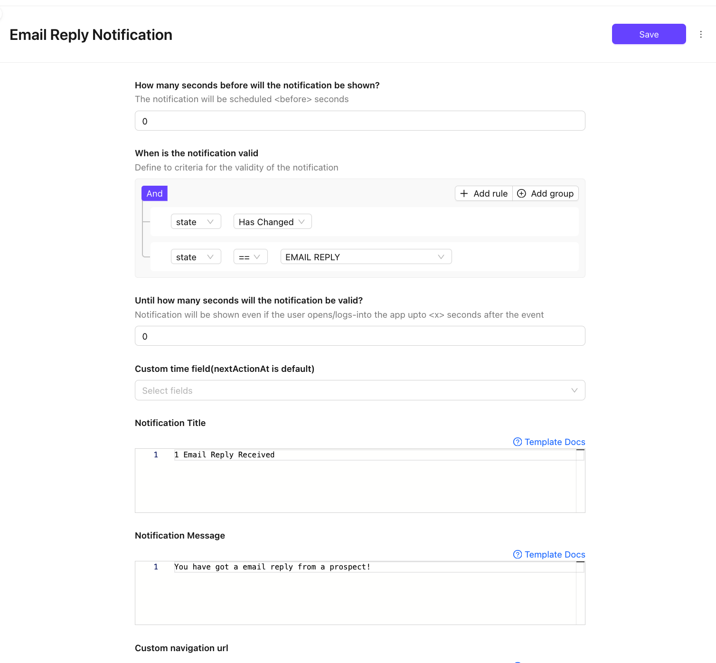Open Template Docs link above Notification Message

555,554
